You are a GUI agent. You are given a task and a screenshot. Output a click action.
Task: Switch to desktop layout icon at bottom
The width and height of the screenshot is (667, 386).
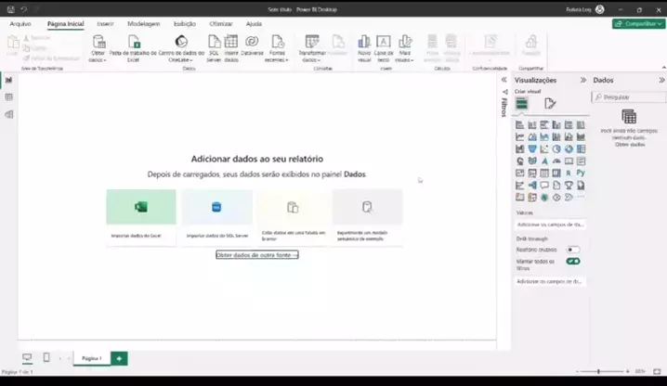coord(27,357)
